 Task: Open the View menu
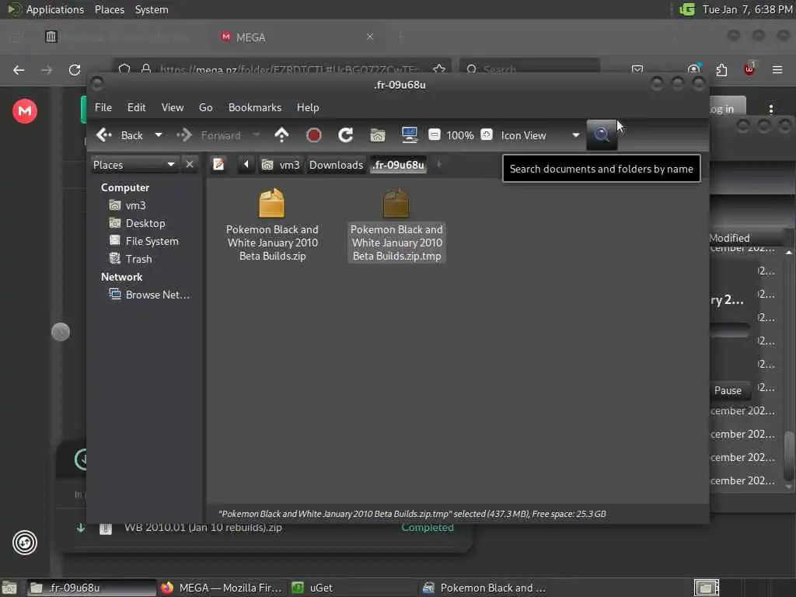173,107
